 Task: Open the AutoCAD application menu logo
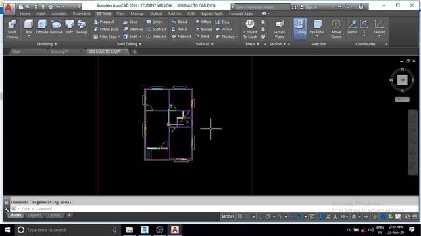[x=9, y=8]
